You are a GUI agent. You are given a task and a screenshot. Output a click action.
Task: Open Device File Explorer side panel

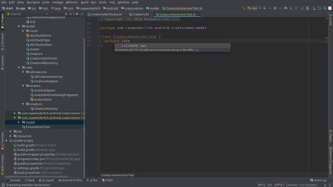[x=330, y=161]
